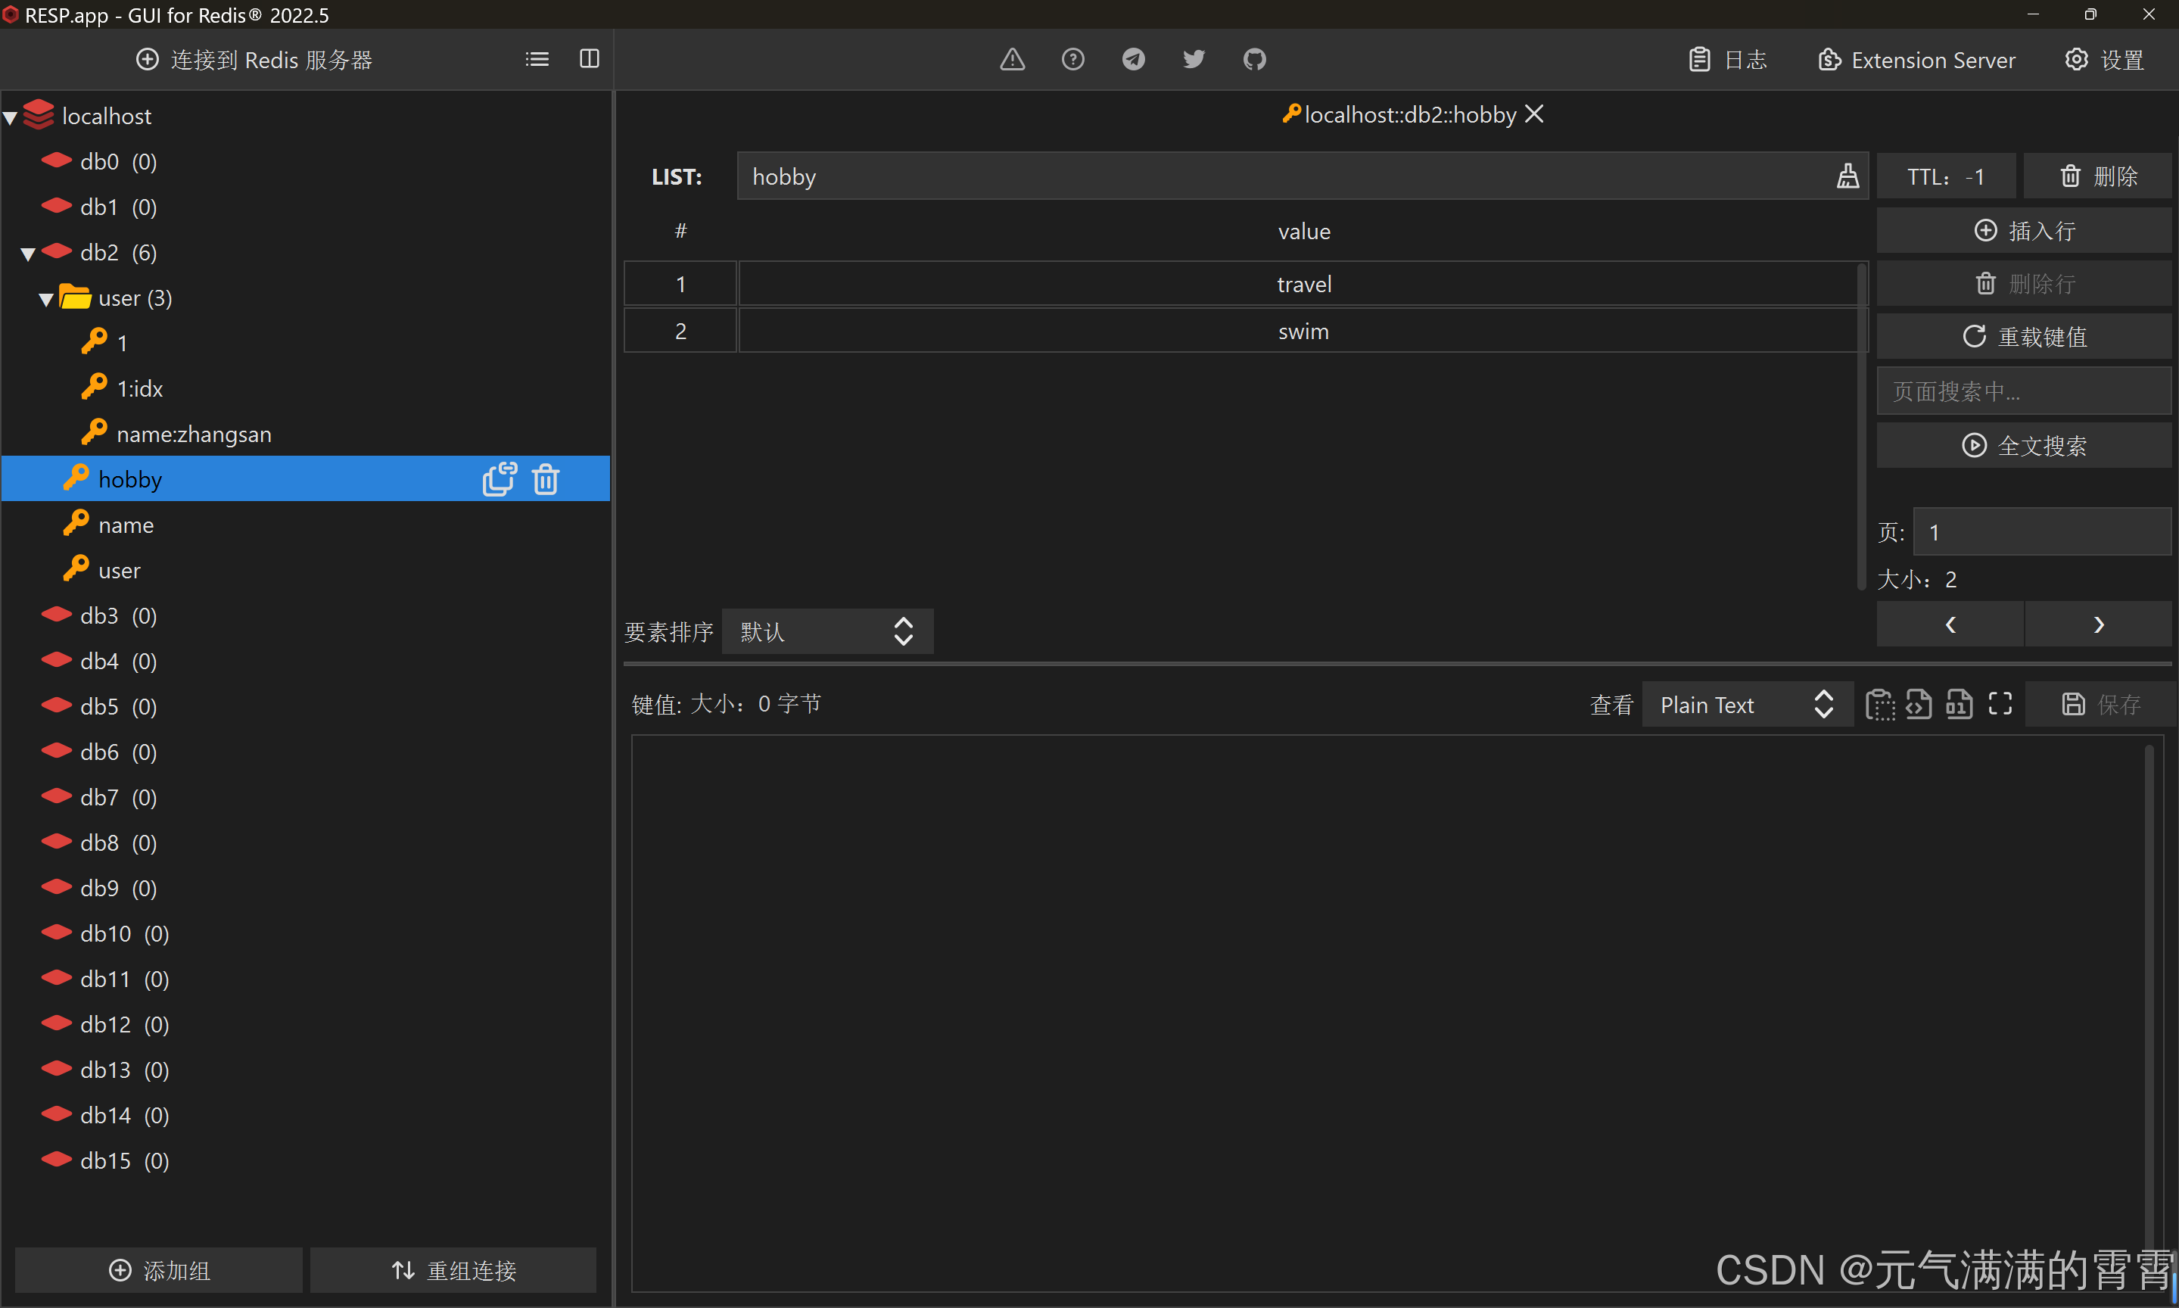Open the GitHub icon link
The image size is (2179, 1308).
click(x=1254, y=59)
